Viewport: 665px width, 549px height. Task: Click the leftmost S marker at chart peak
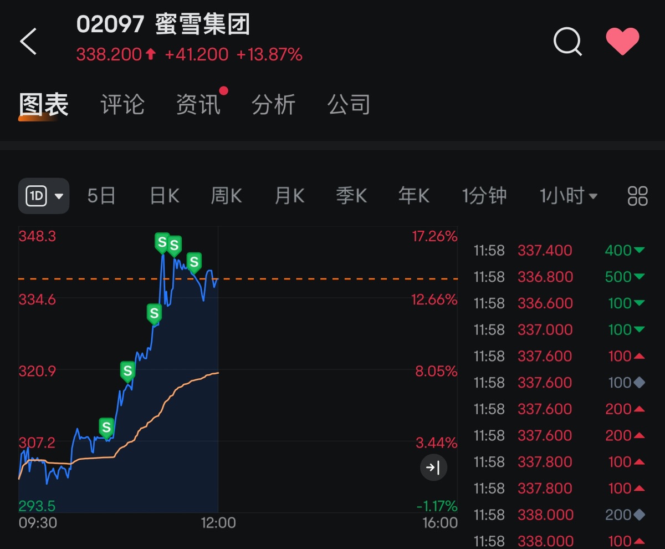pyautogui.click(x=162, y=243)
